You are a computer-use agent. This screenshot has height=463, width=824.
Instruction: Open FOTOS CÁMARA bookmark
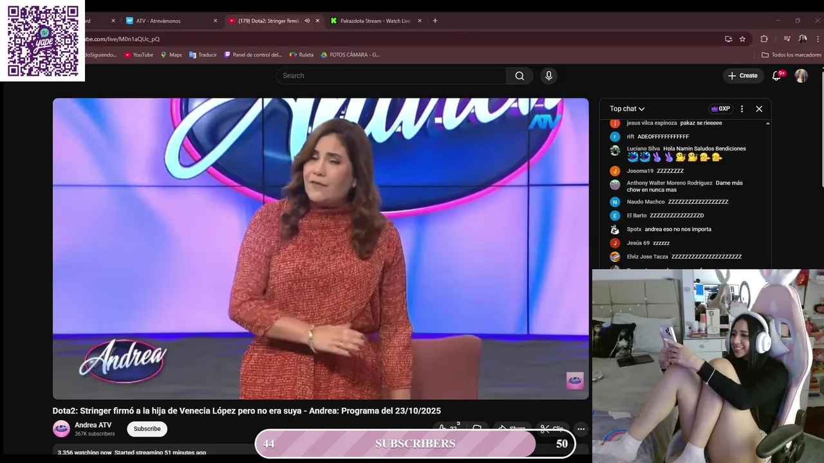[x=350, y=55]
